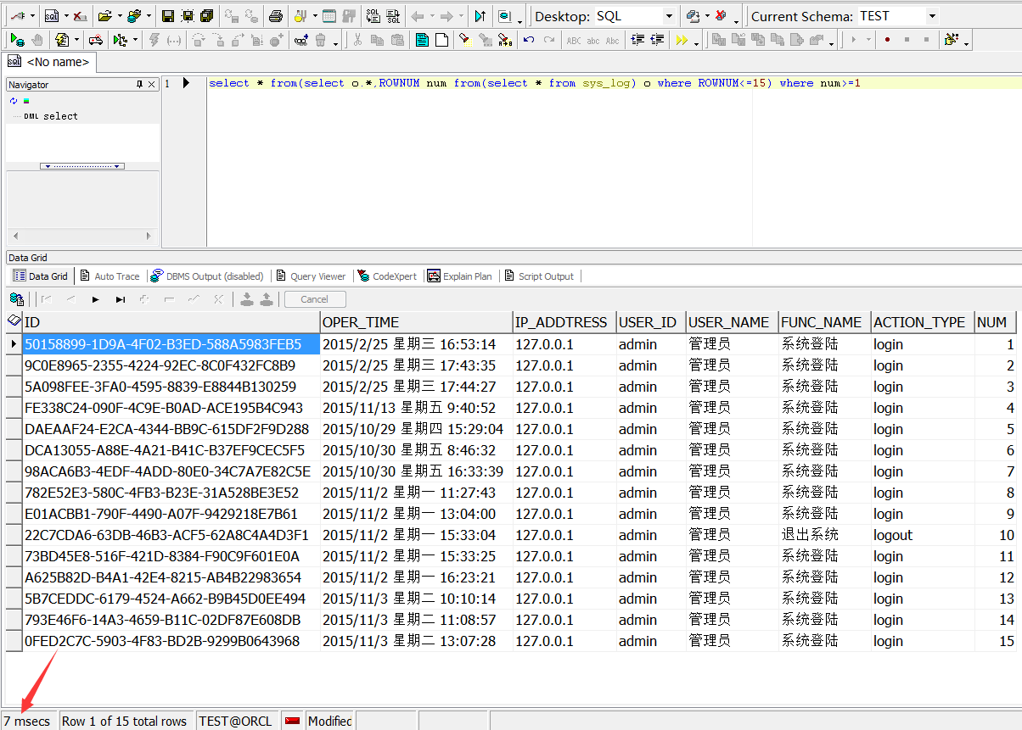Sort by the IP_ADDTRESS column header
This screenshot has height=730, width=1022.
tap(564, 322)
